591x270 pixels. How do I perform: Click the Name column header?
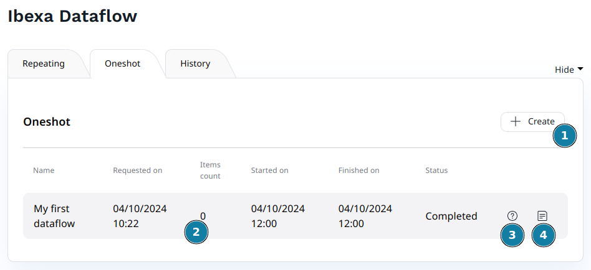tap(44, 170)
